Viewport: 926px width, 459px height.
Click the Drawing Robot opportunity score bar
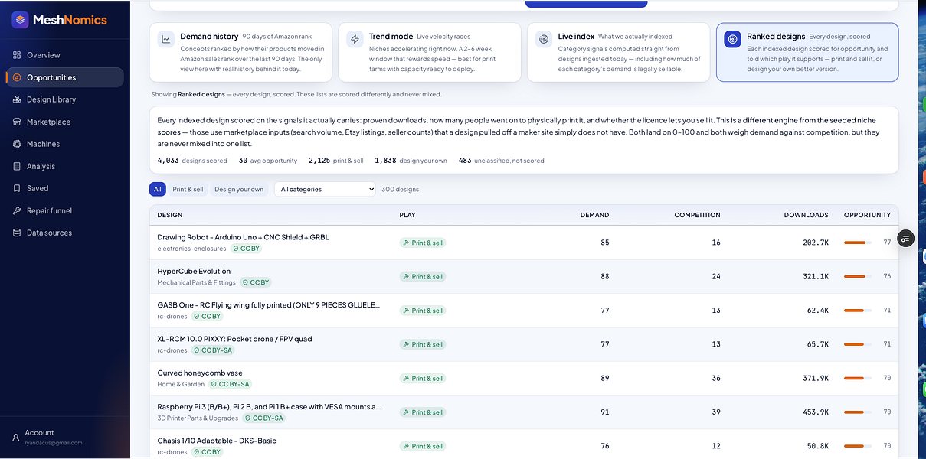[x=858, y=243]
